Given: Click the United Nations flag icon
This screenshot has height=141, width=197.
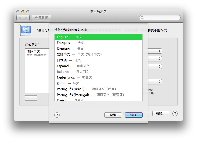Looking at the screenshot, I should pyautogui.click(x=26, y=30).
